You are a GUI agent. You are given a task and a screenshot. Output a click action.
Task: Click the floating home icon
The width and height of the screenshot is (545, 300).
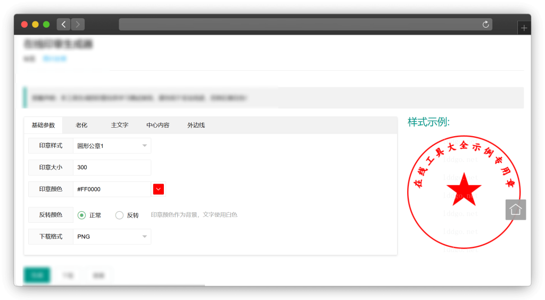(x=515, y=210)
